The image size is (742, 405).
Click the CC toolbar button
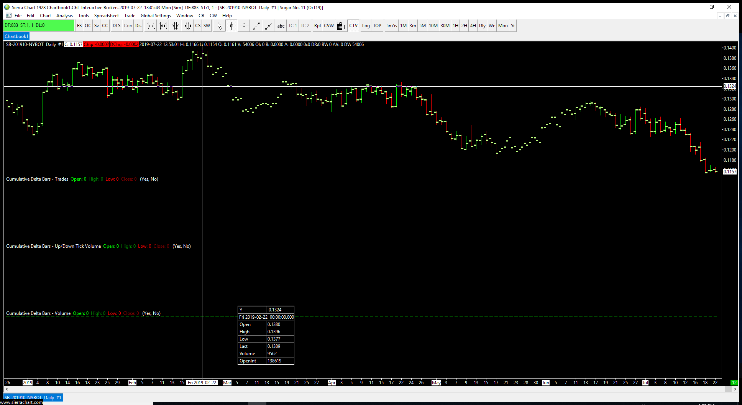[105, 26]
